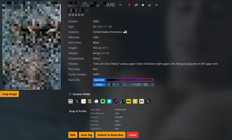Collapse details with the chevron beside the name
232x140 pixels.
(x=120, y=5)
